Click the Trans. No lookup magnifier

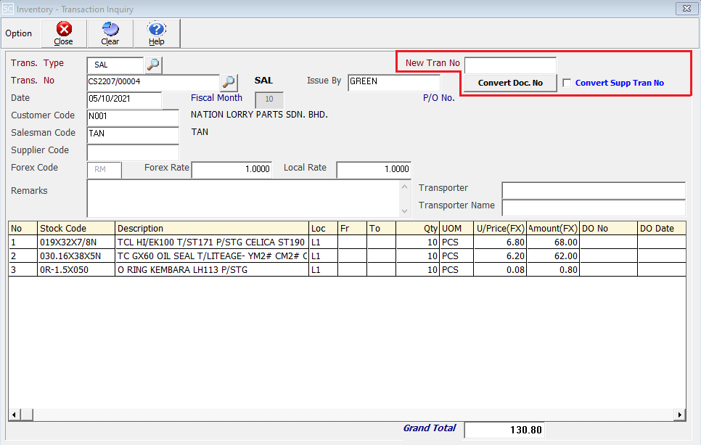pos(229,82)
